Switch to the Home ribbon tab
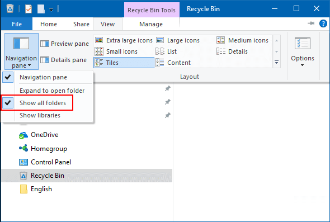This screenshot has height=222, width=330. pyautogui.click(x=49, y=24)
